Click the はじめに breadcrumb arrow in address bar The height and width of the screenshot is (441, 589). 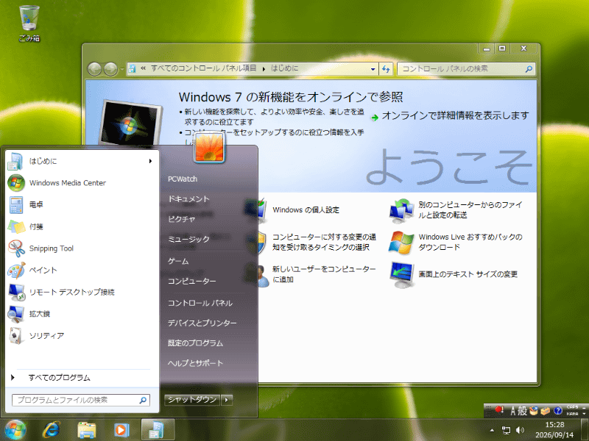[264, 69]
